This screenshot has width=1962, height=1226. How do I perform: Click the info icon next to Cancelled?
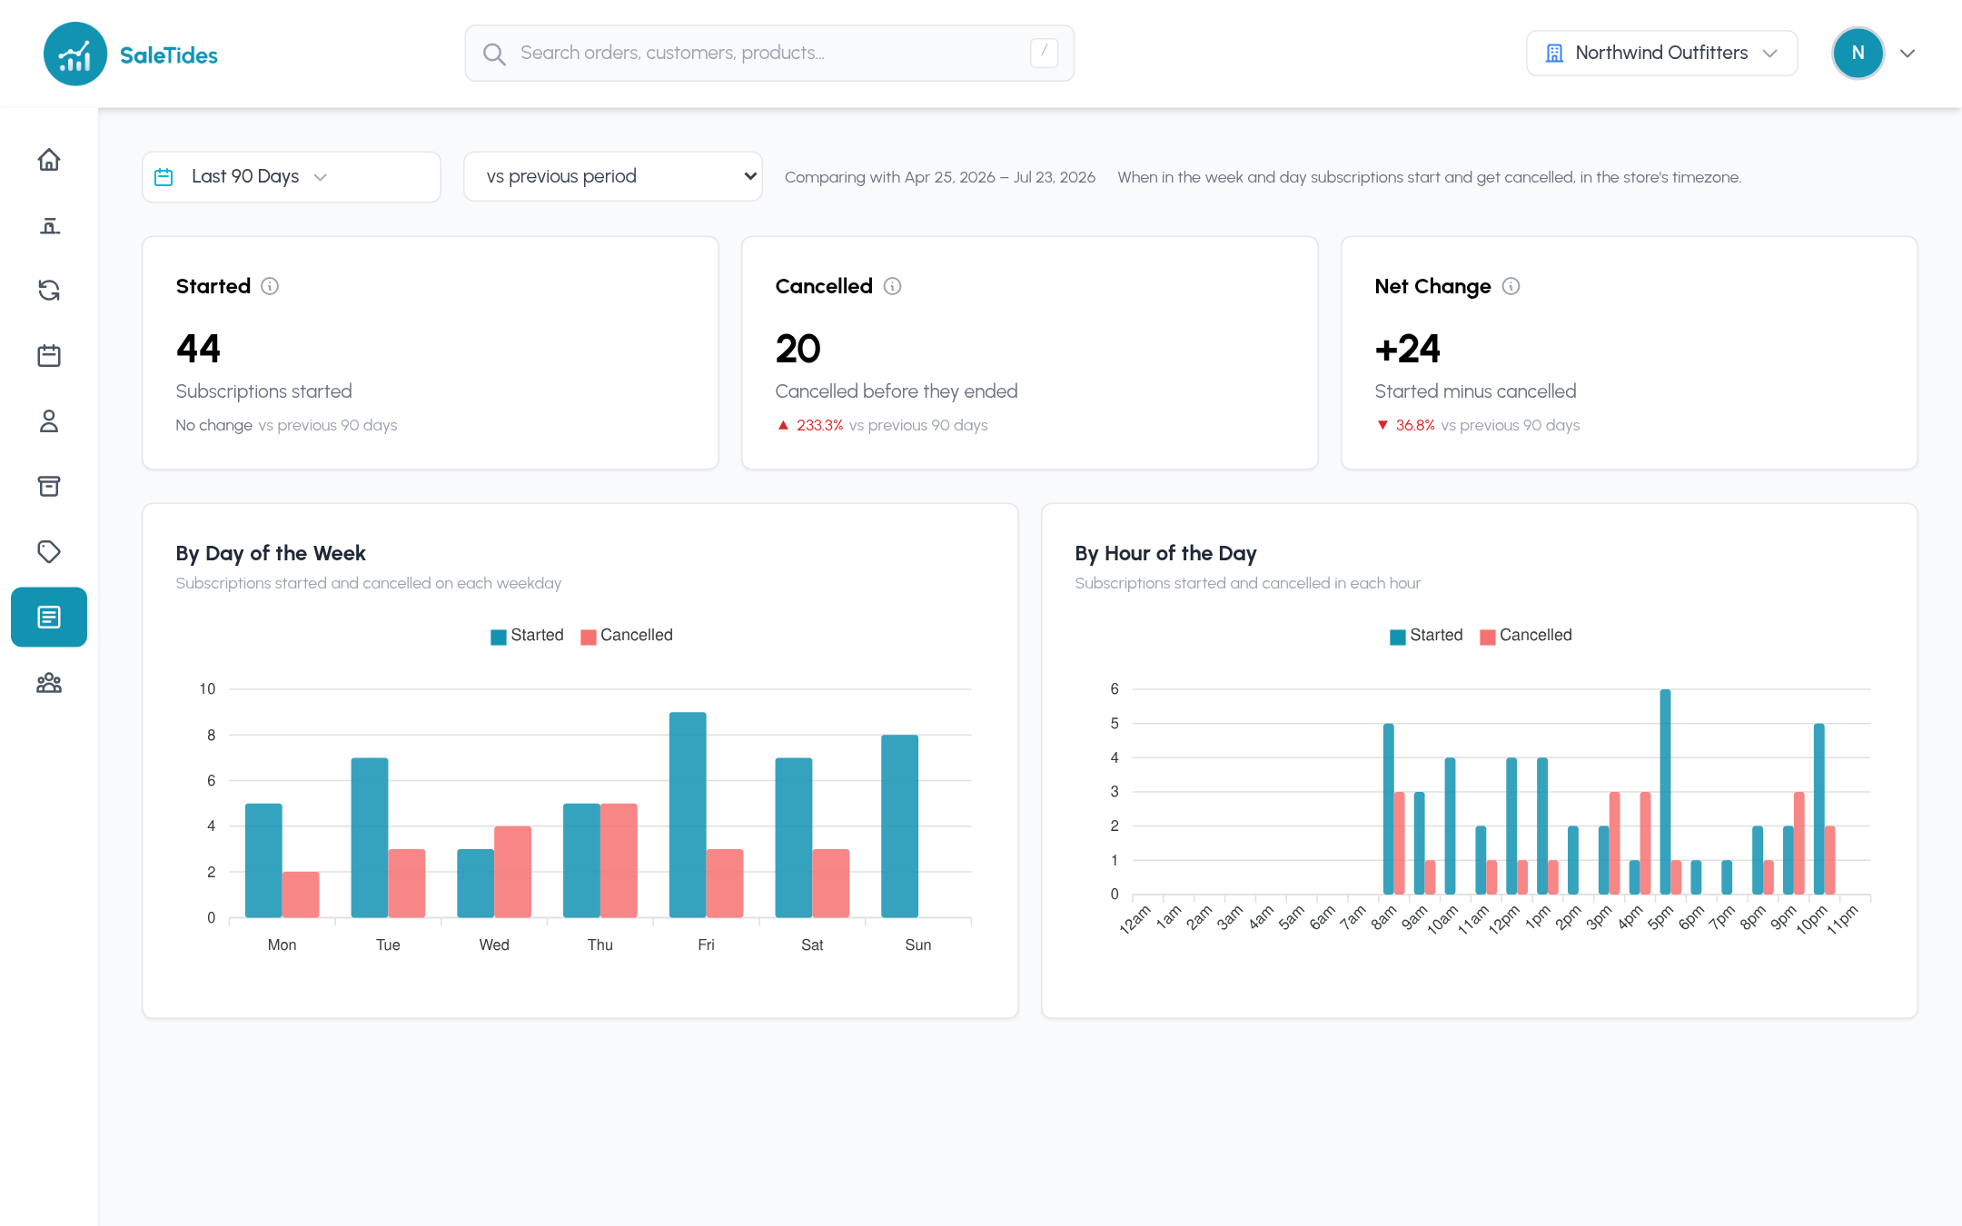(x=893, y=286)
